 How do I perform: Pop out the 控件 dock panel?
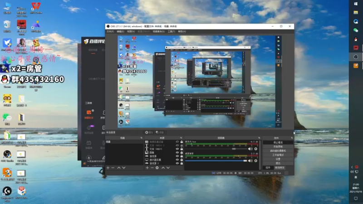coord(292,138)
